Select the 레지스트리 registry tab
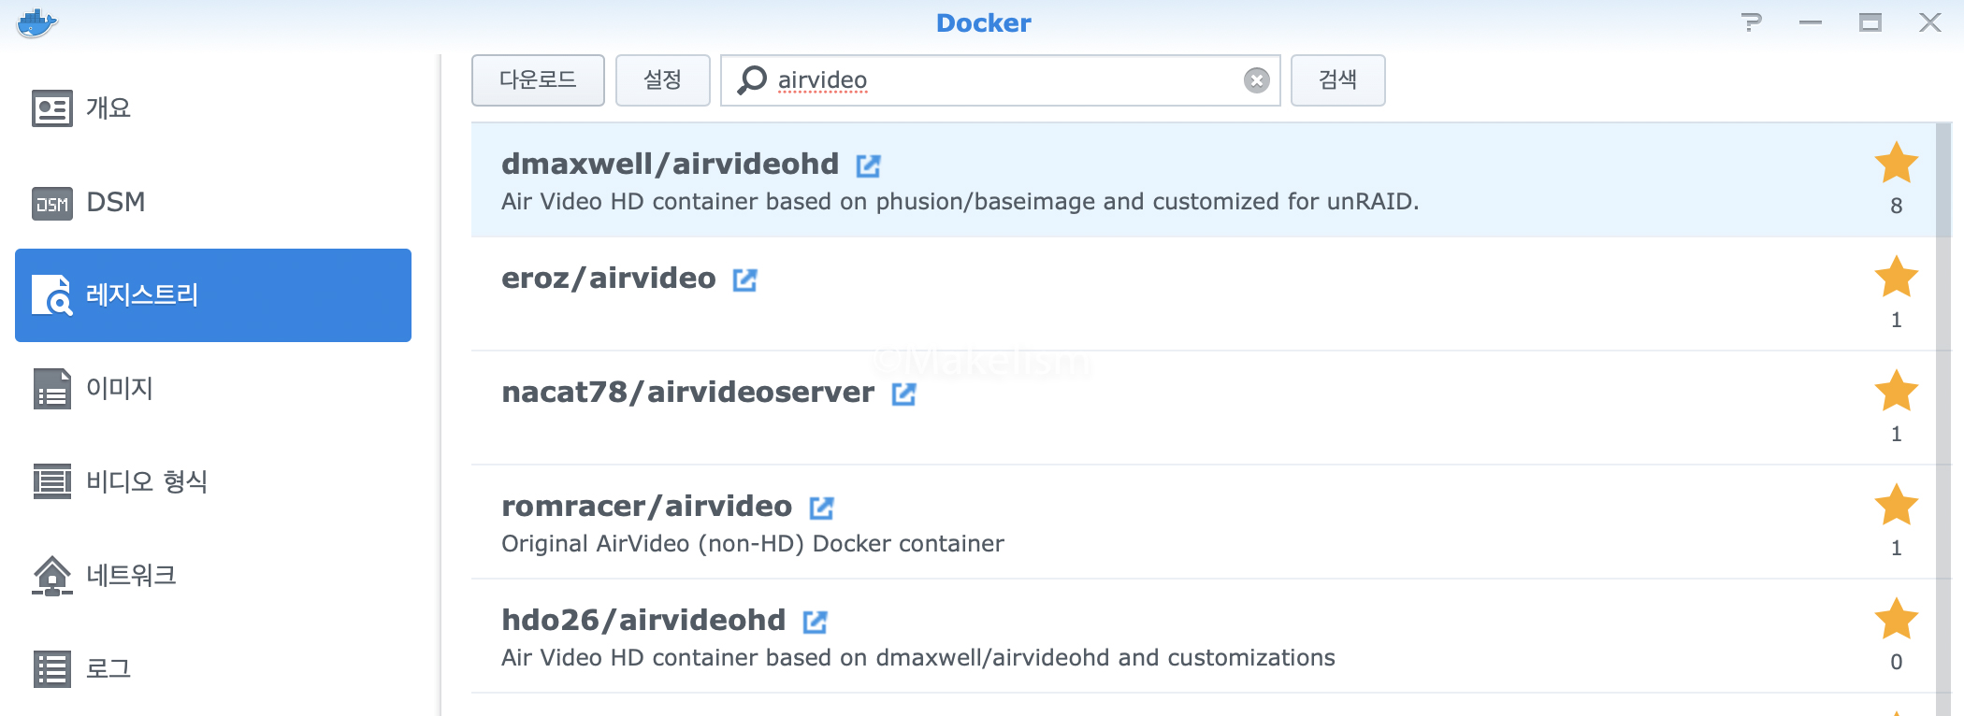Image resolution: width=1964 pixels, height=716 pixels. [x=213, y=295]
